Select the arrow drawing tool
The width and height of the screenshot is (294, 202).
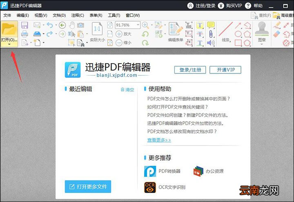238,25
